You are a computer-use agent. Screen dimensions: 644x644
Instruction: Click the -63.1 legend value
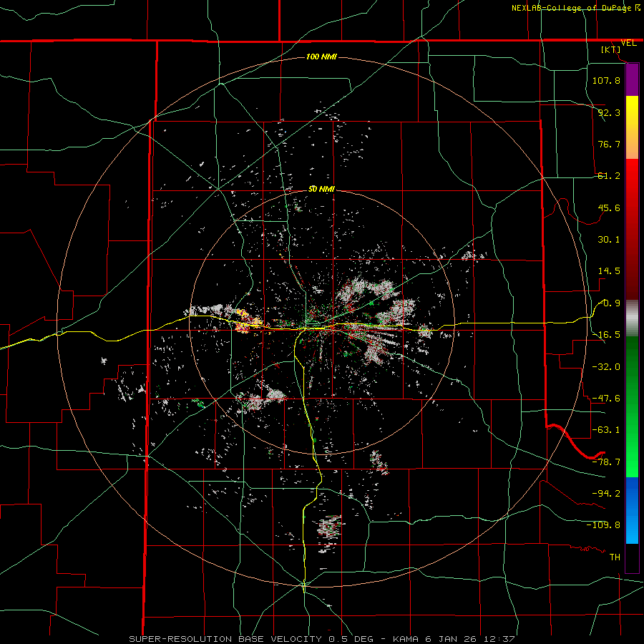tap(606, 430)
